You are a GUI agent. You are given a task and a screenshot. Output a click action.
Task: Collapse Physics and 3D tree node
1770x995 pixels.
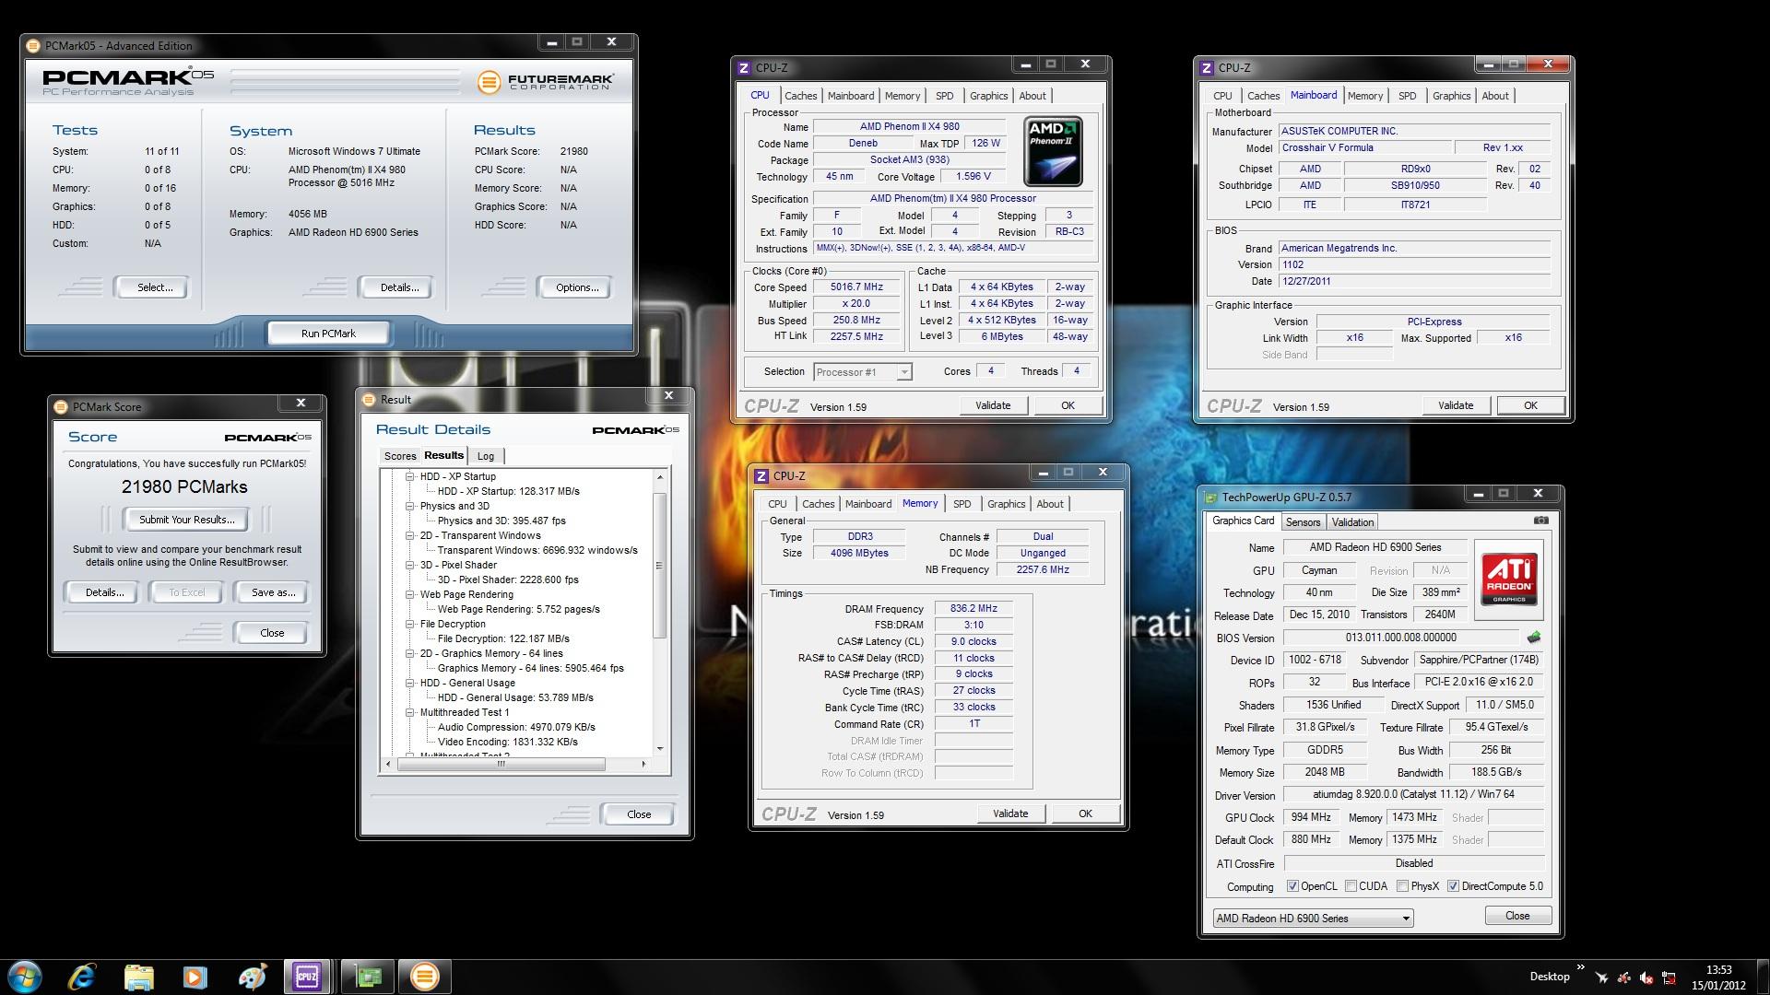point(410,506)
